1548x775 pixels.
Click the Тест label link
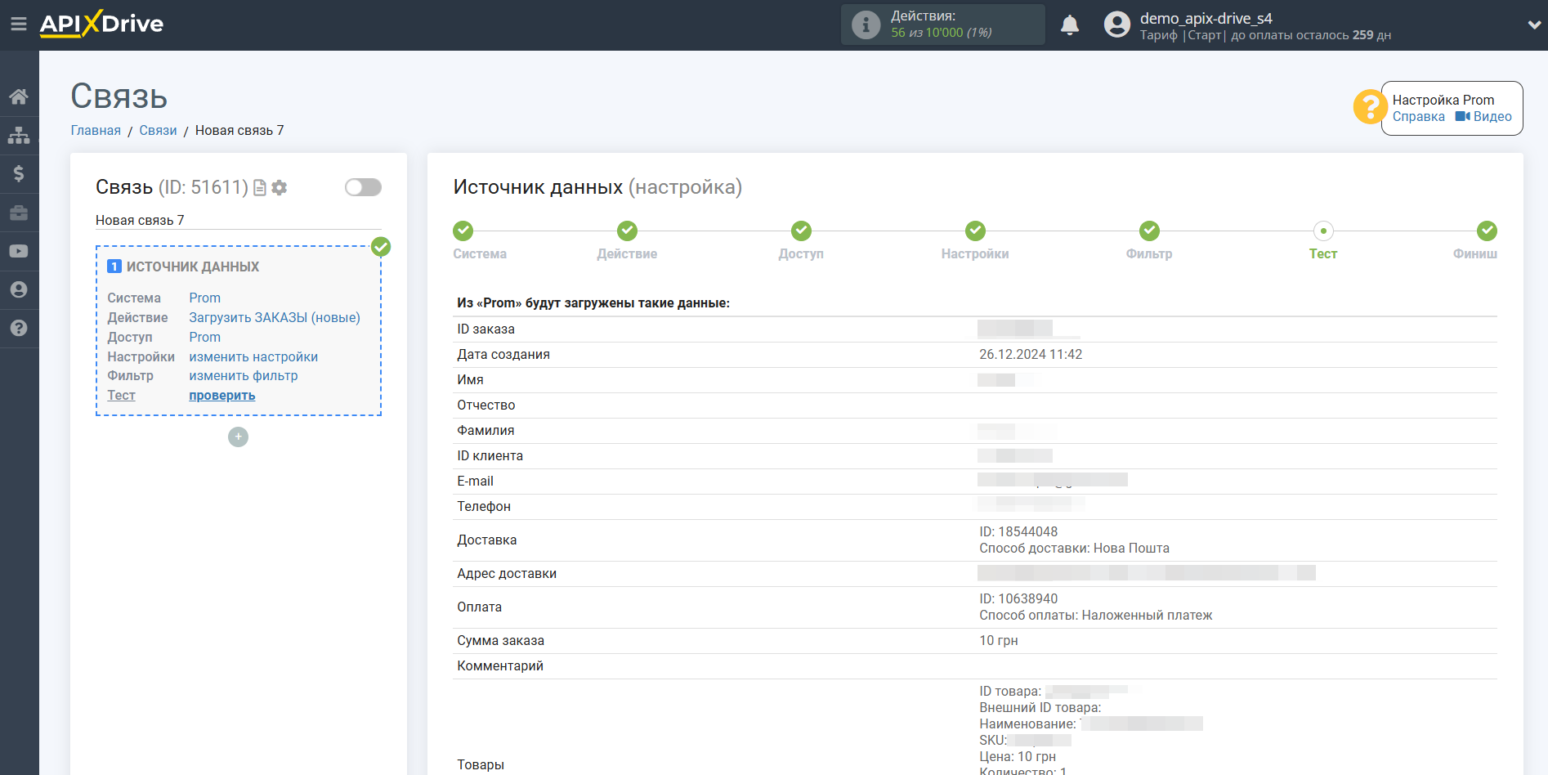(x=121, y=396)
